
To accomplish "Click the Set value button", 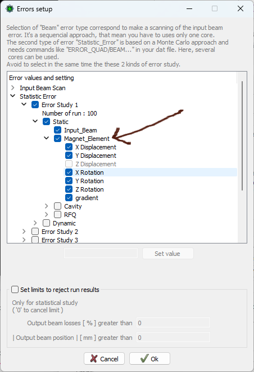I will click(167, 254).
